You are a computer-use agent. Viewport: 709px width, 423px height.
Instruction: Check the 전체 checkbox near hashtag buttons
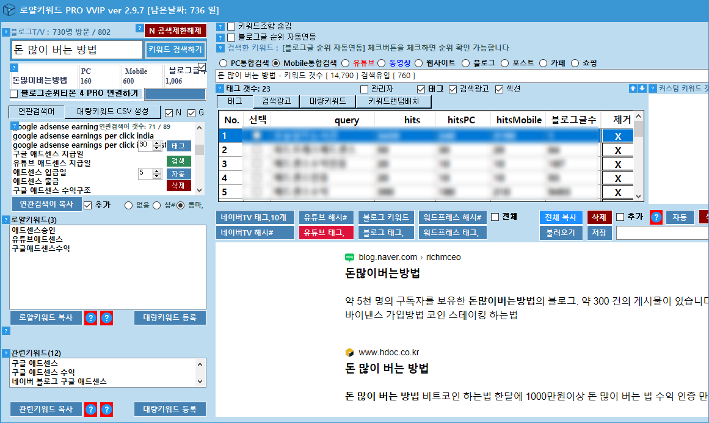coord(495,217)
